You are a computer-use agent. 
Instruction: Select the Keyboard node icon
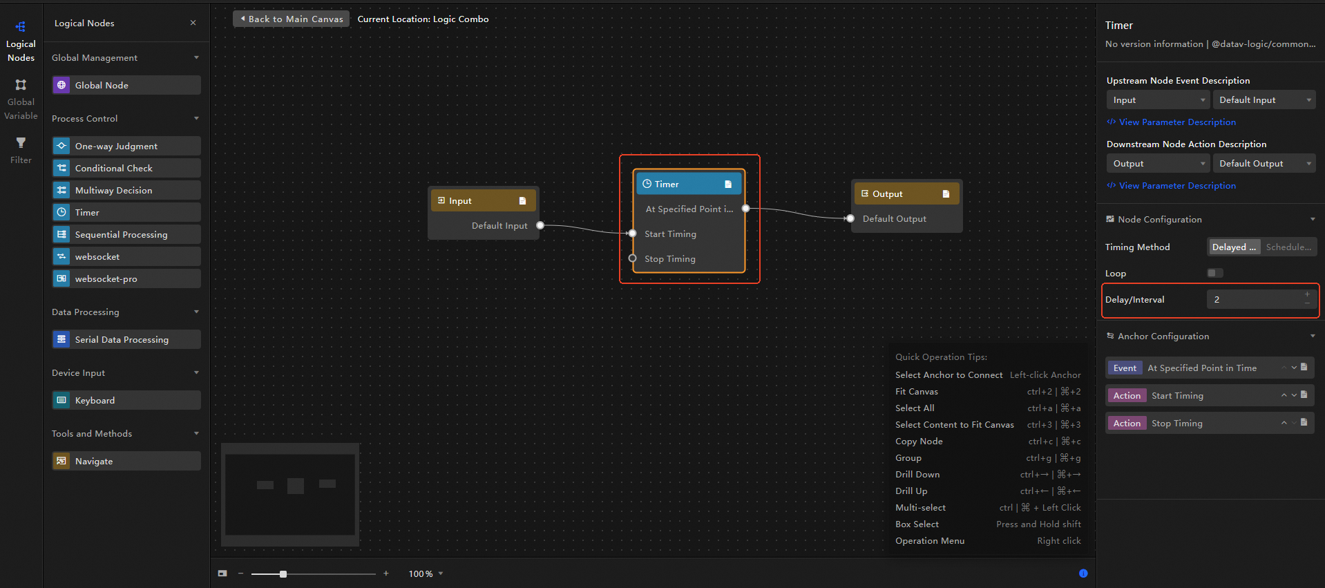click(61, 400)
